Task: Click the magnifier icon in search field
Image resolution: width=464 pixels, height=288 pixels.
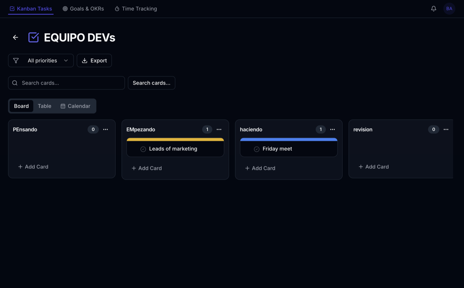Action: (15, 83)
